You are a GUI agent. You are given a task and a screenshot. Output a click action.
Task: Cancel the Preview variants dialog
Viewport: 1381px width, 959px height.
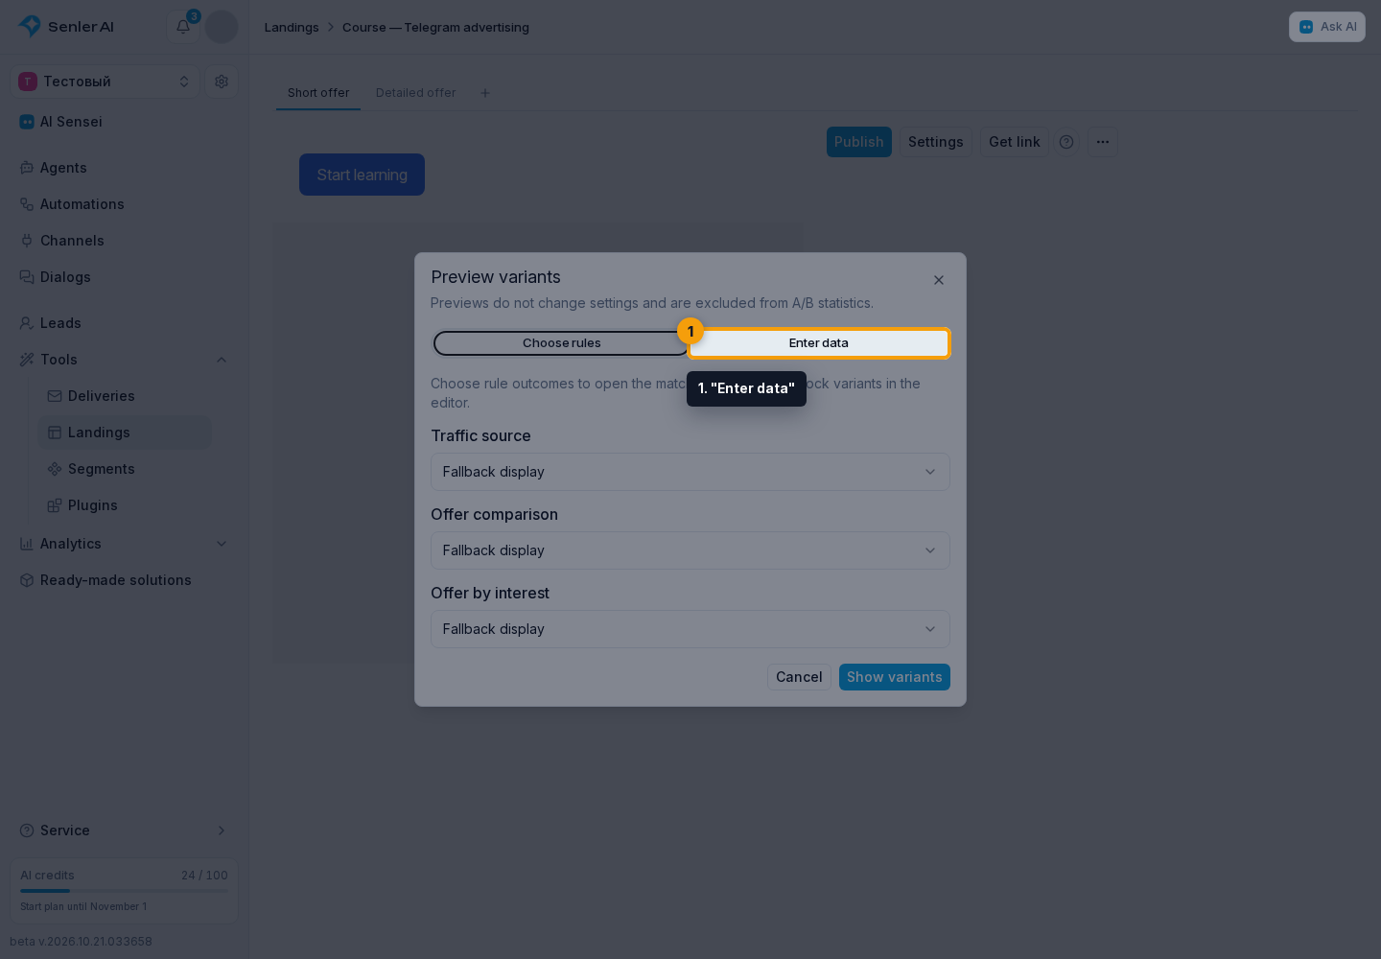coord(799,677)
